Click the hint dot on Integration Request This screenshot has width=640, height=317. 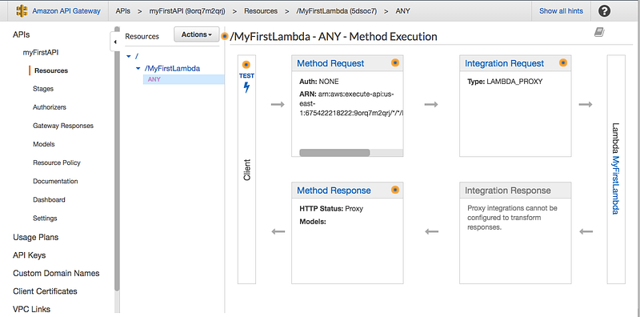point(563,63)
